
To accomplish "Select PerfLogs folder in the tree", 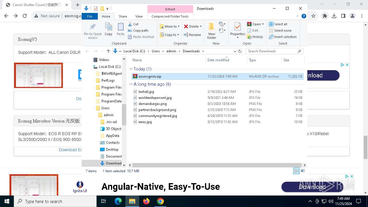I will pos(108,80).
